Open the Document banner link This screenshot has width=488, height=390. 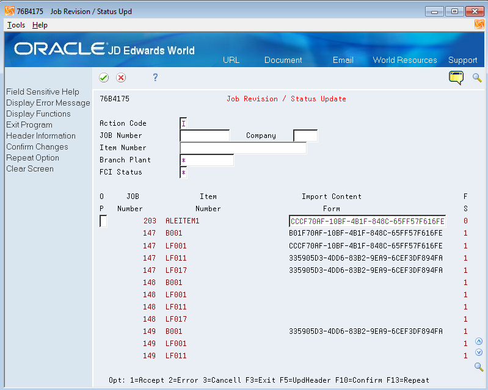(283, 60)
